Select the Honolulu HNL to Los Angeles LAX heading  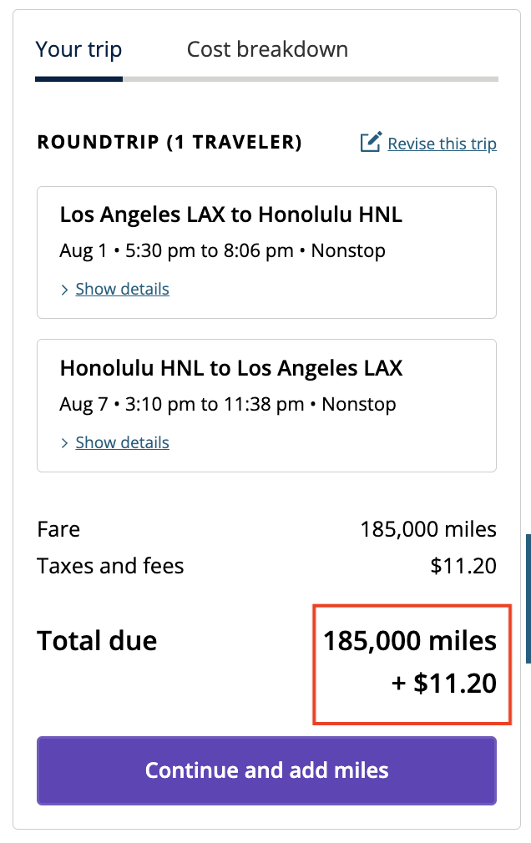pos(231,368)
